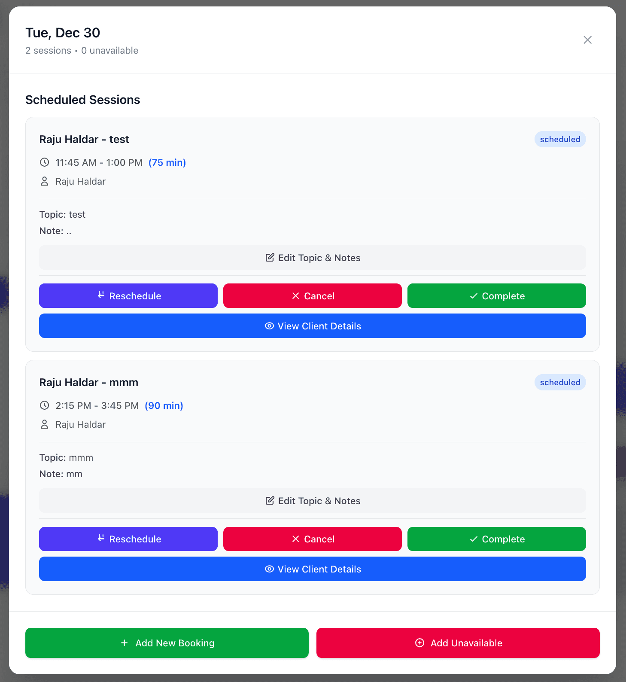Viewport: 626px width, 682px height.
Task: Edit Topic & Notes for mmm session
Action: [312, 501]
